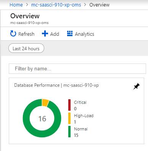Click the Normal count value 15

[76, 135]
